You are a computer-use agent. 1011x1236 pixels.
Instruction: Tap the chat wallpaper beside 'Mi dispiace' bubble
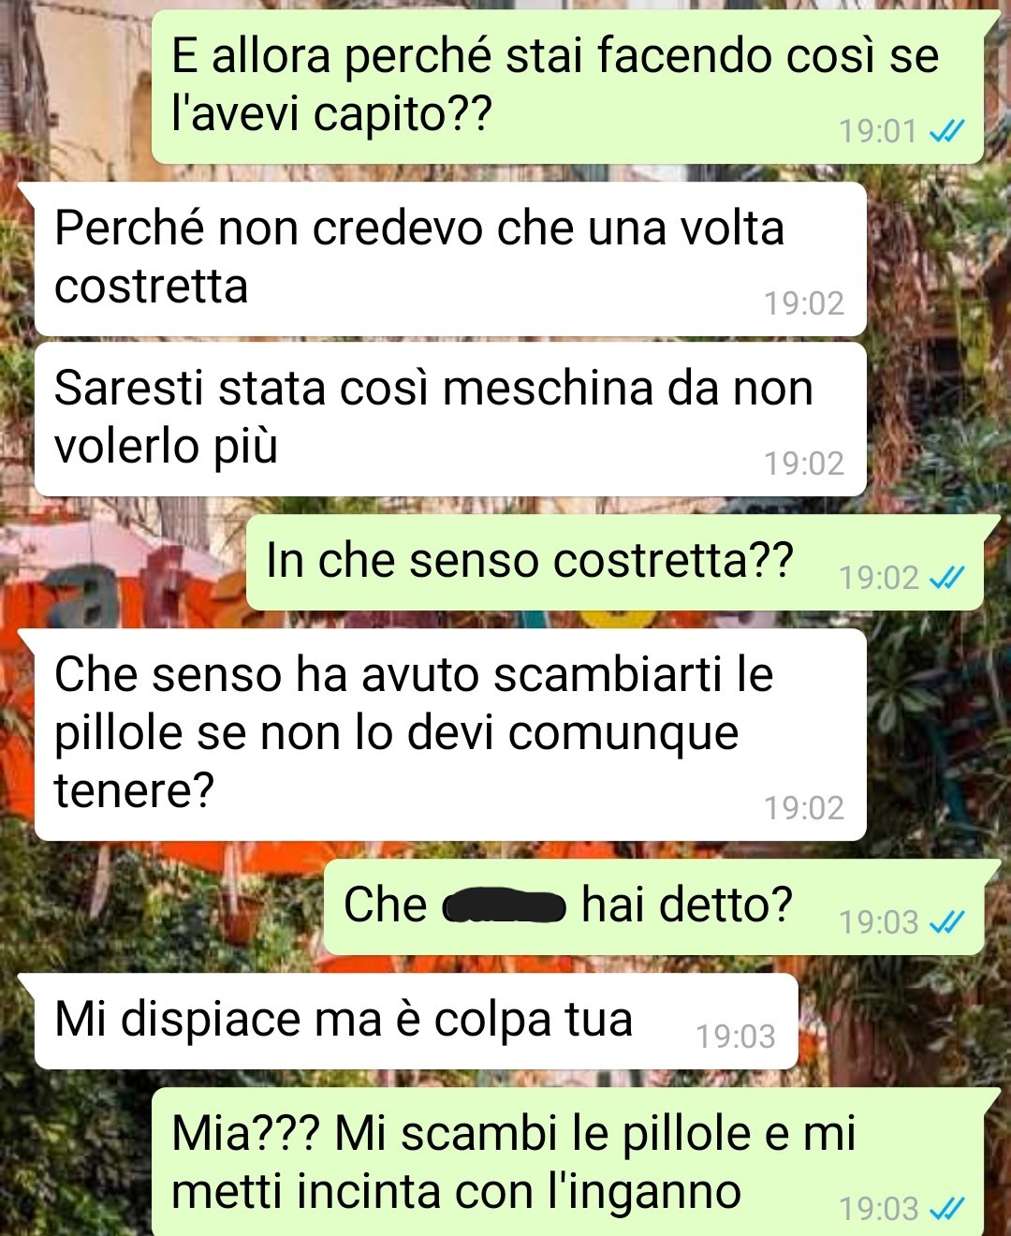[x=899, y=1021]
